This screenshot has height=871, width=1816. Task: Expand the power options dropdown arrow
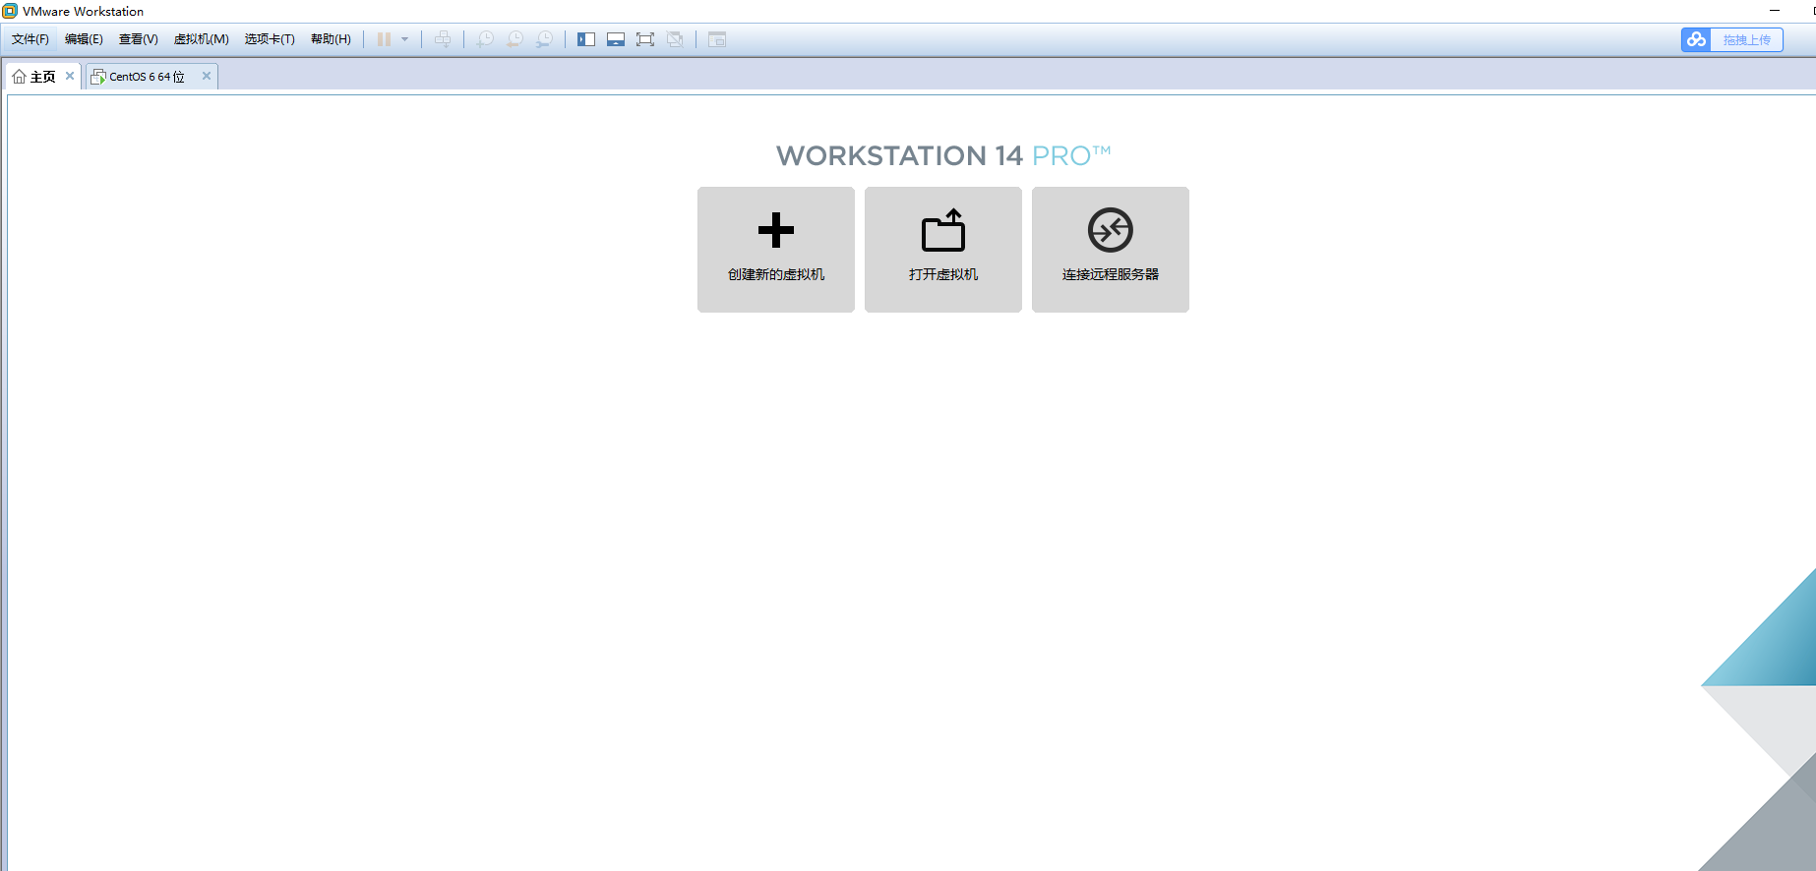(x=404, y=39)
